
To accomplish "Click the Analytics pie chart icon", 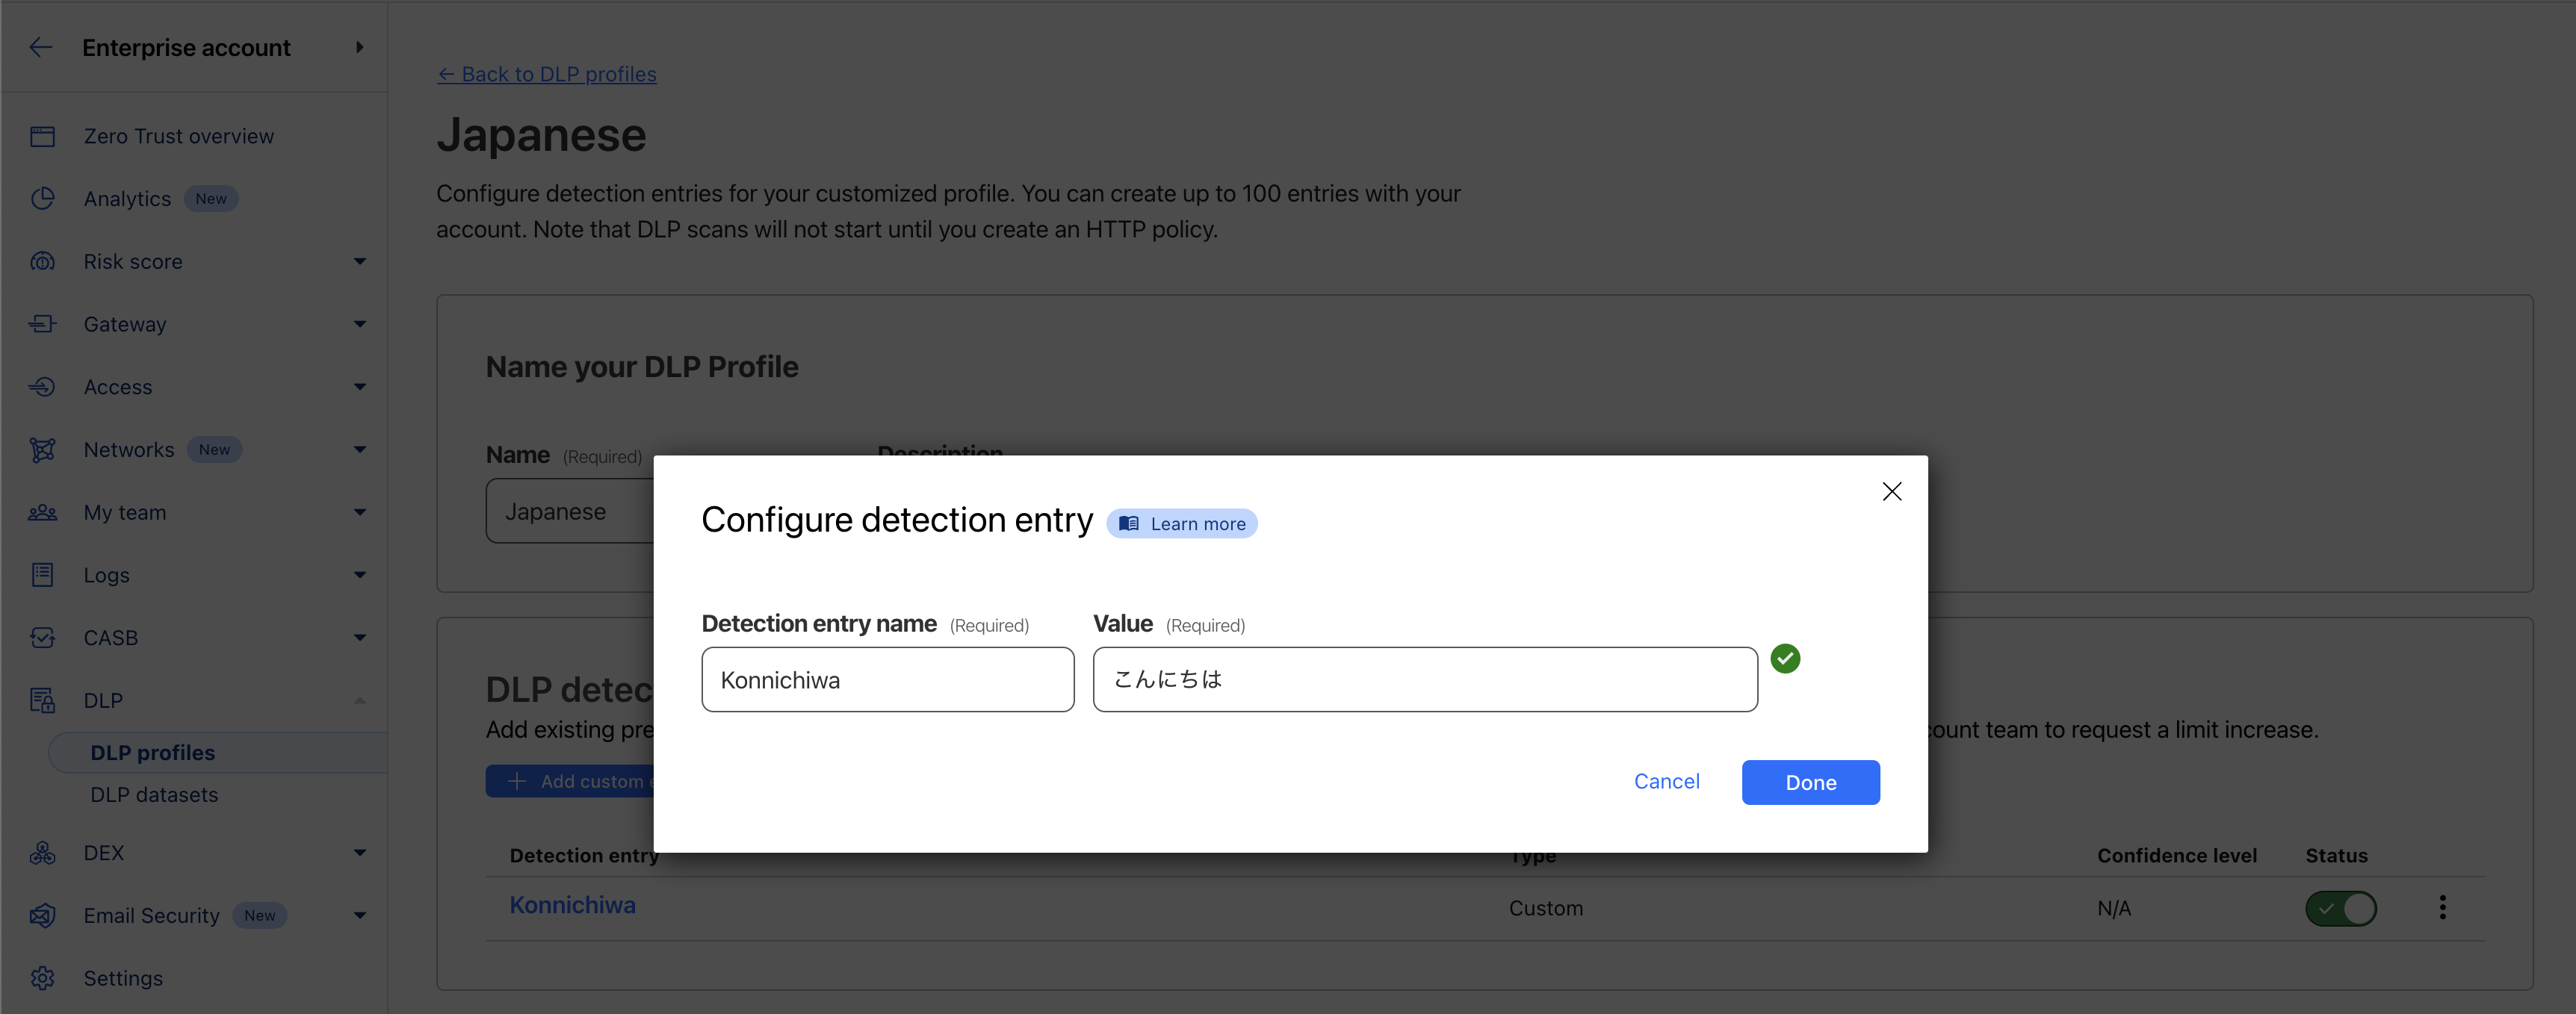I will point(42,199).
